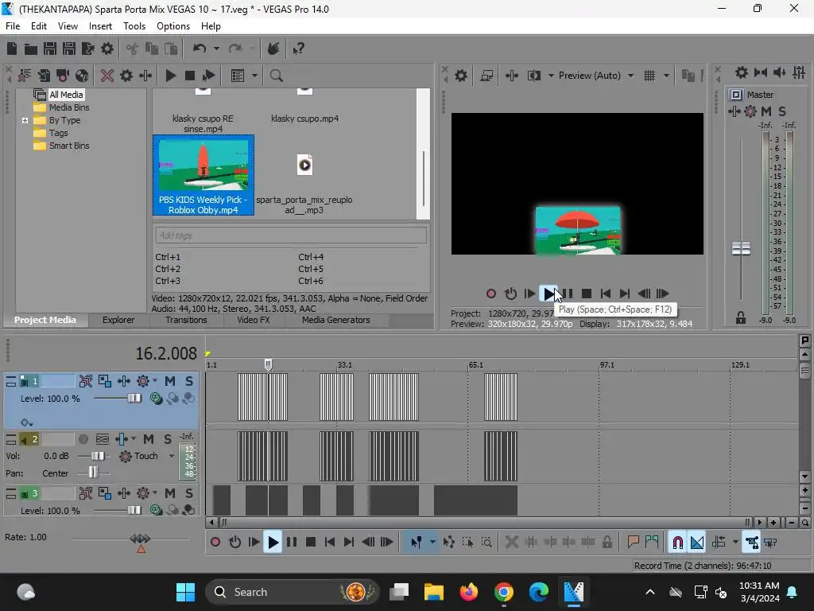This screenshot has width=814, height=611.
Task: Open Touch automation mode dropdown on track 2
Action: (172, 456)
